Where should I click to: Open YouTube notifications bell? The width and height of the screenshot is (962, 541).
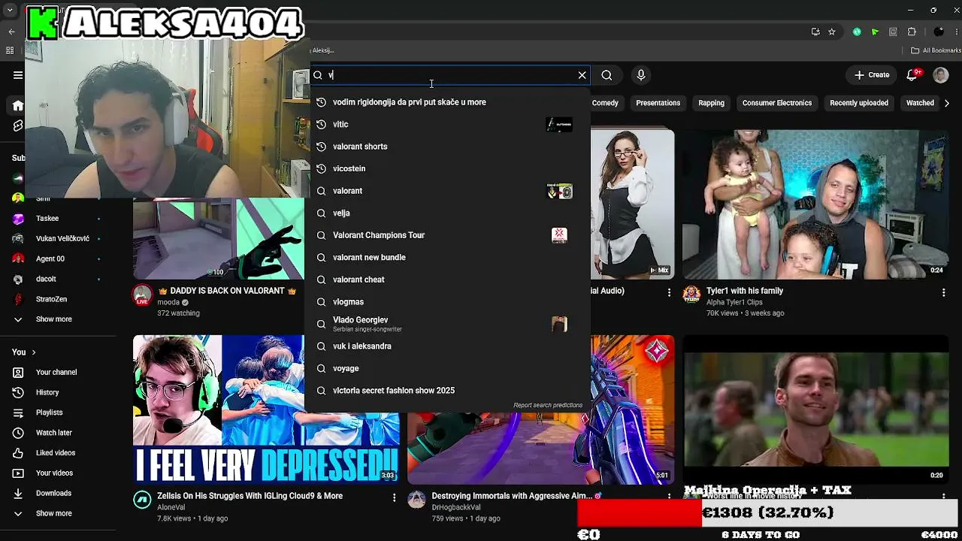coord(912,75)
